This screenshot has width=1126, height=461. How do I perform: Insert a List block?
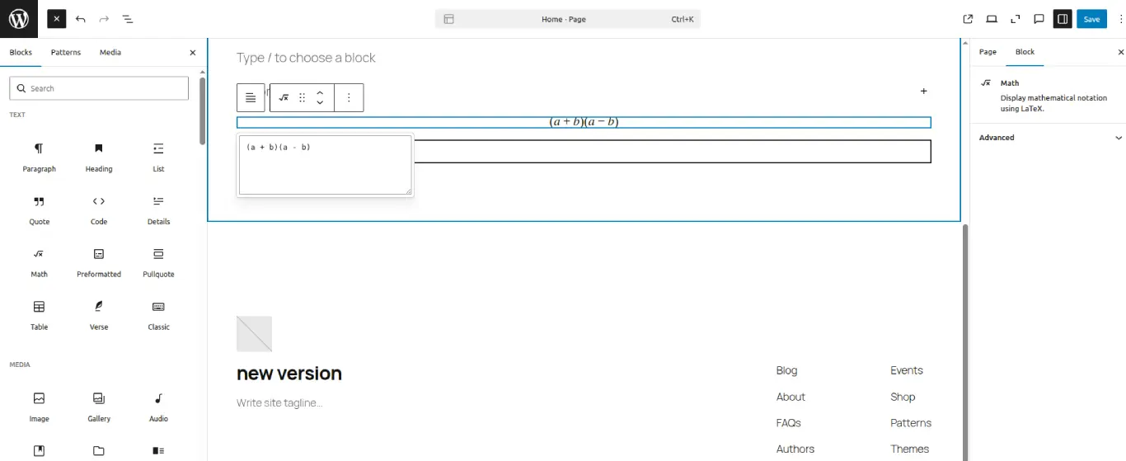[158, 158]
